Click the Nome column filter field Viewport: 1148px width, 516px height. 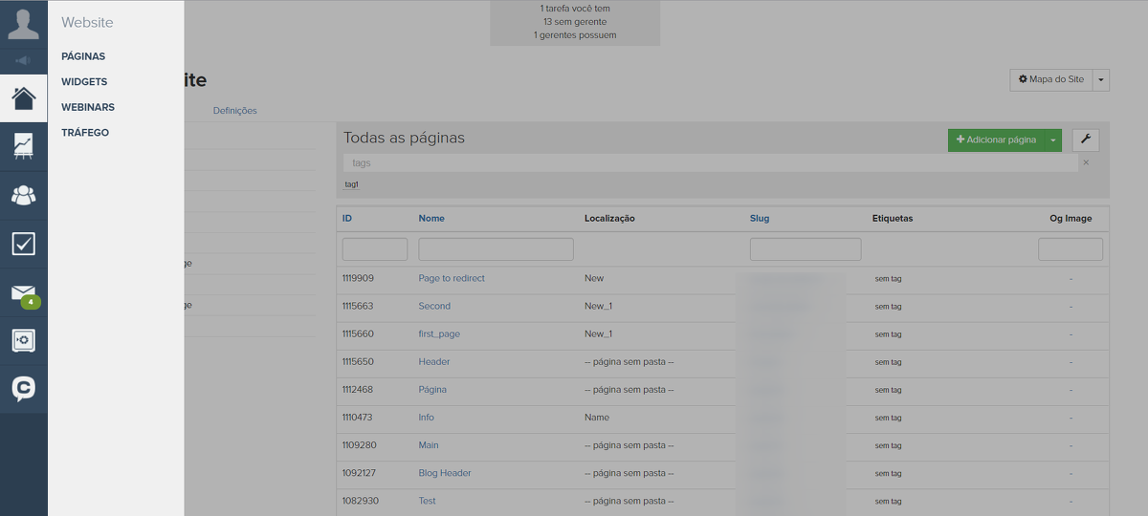pos(496,249)
